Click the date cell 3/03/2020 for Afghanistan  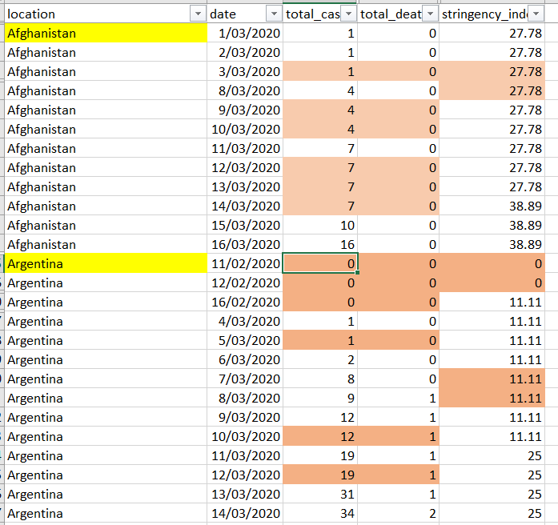[x=245, y=71]
